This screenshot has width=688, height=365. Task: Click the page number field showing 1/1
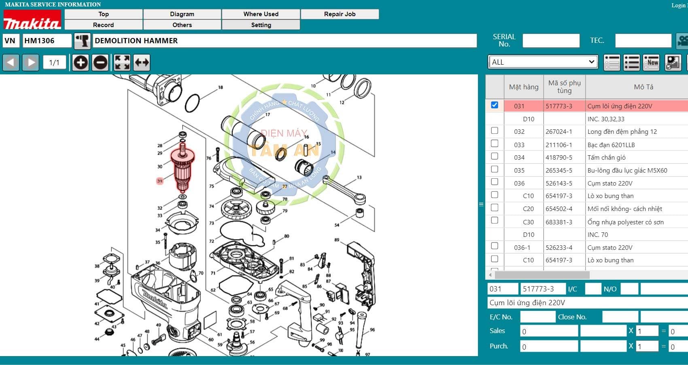pyautogui.click(x=54, y=63)
